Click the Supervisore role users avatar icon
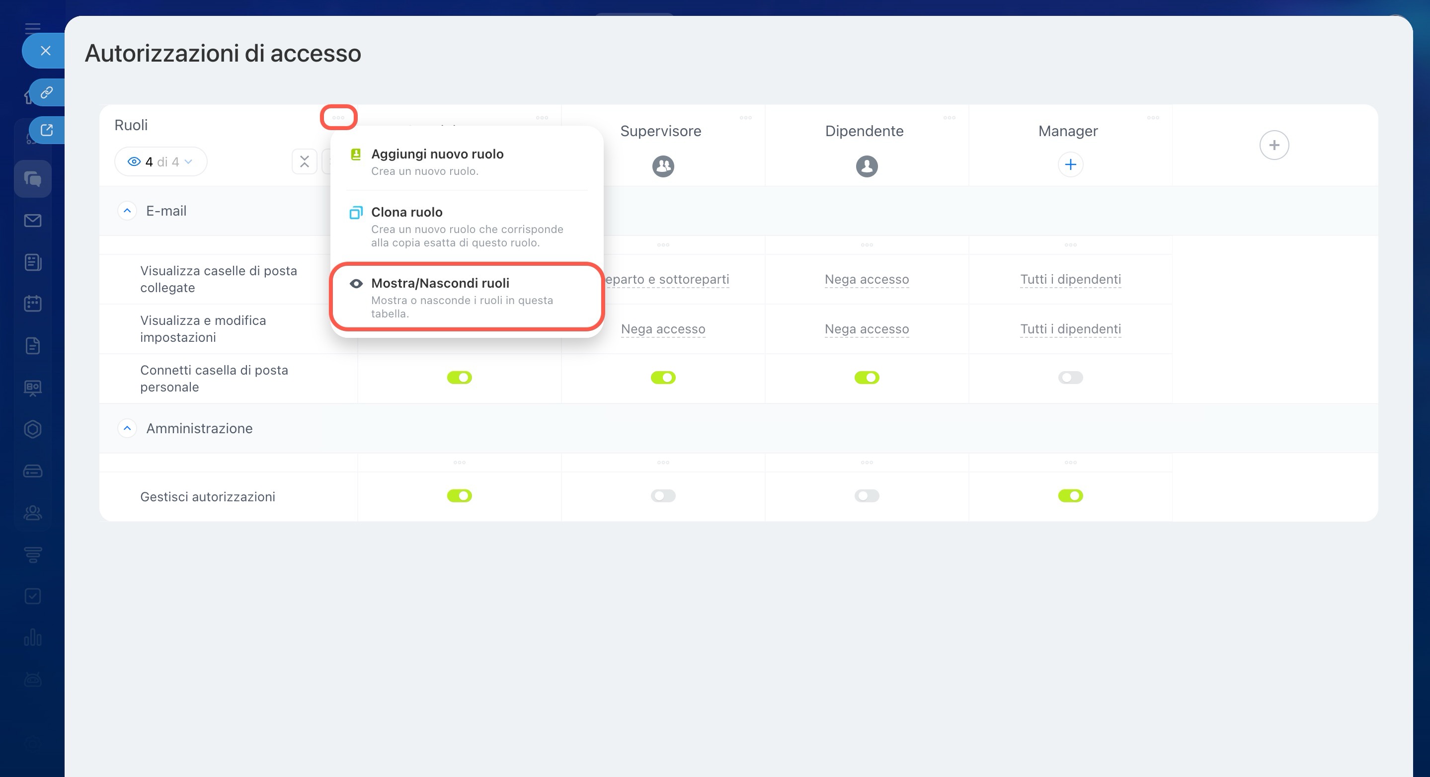The image size is (1430, 777). coord(663,166)
